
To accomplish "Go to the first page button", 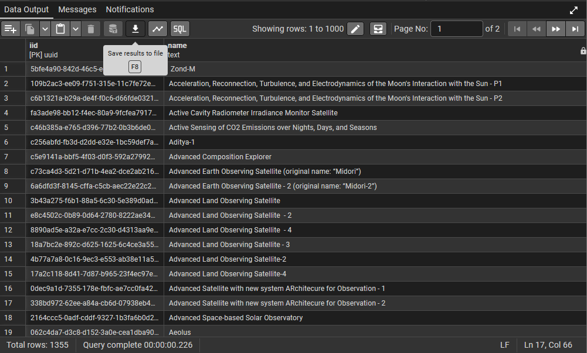I will [x=517, y=29].
